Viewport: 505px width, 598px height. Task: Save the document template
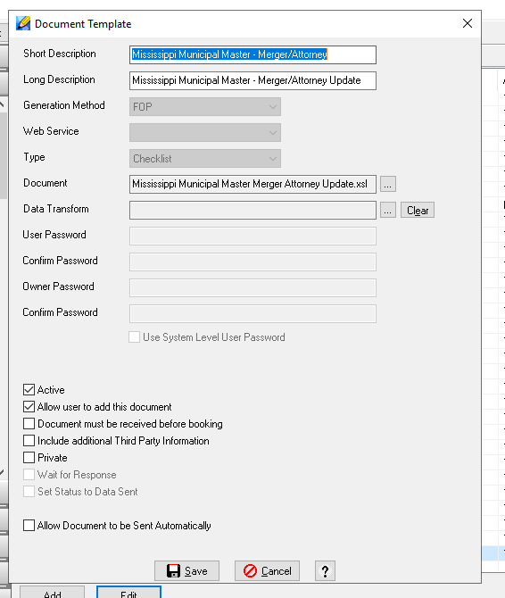(186, 570)
